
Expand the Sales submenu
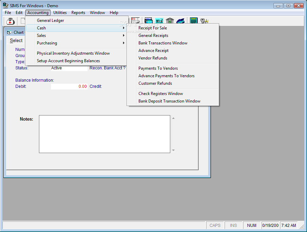point(76,36)
